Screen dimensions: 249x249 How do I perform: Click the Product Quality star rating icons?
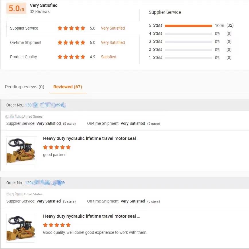pos(71,57)
